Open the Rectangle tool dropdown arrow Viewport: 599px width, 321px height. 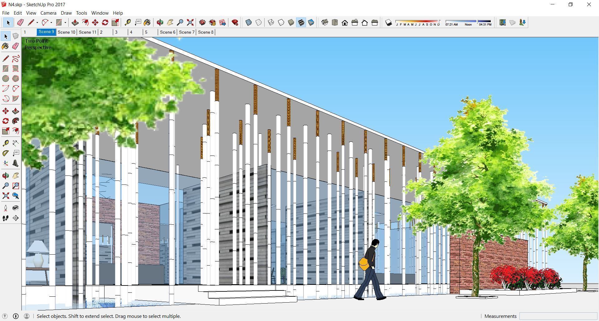(x=66, y=22)
